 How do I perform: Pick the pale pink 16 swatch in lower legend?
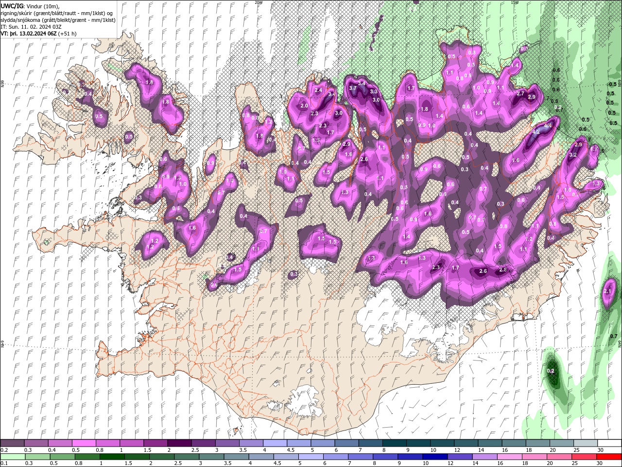509,457
